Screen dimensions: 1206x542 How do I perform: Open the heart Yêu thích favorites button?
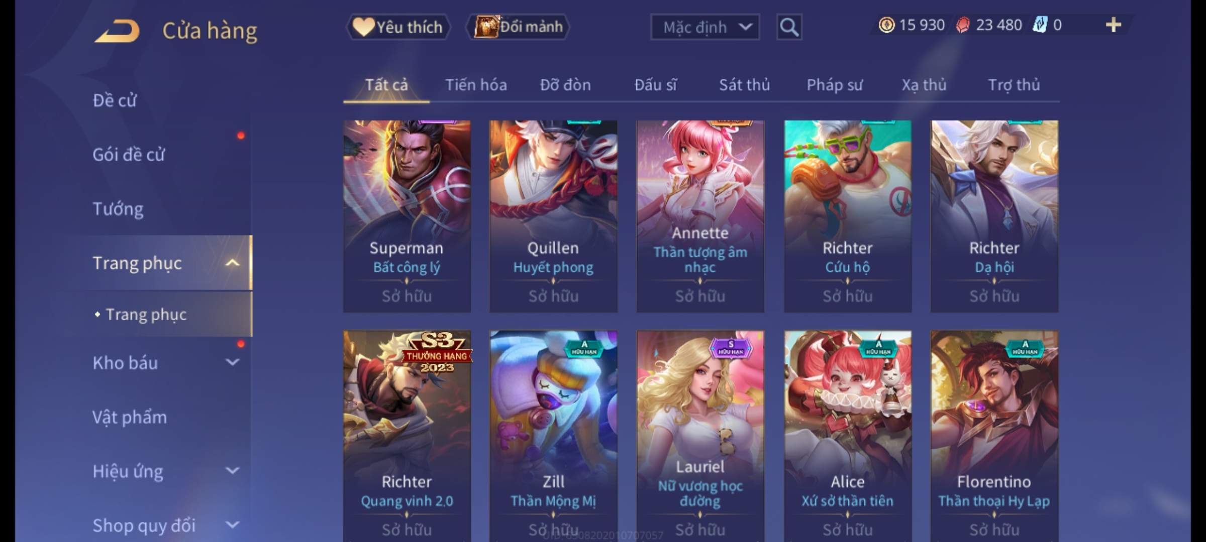[x=398, y=27]
